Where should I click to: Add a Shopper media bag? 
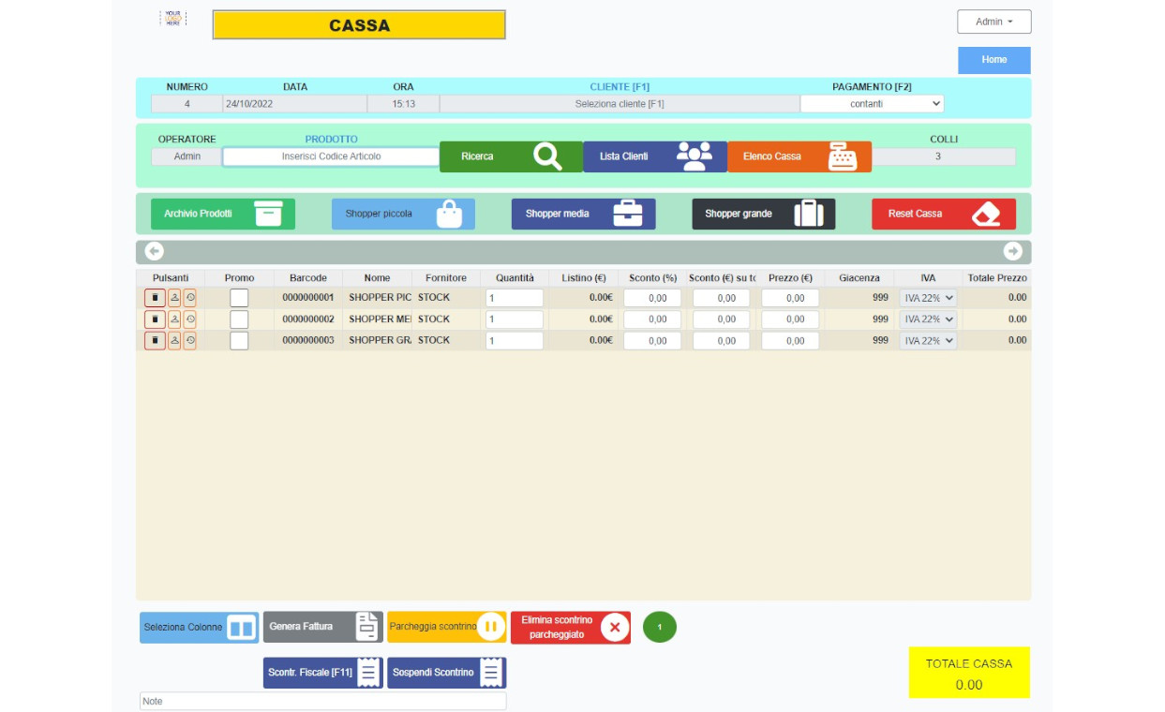(583, 214)
